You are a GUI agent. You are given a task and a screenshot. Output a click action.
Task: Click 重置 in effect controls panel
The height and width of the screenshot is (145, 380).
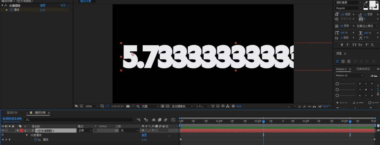pos(43,5)
